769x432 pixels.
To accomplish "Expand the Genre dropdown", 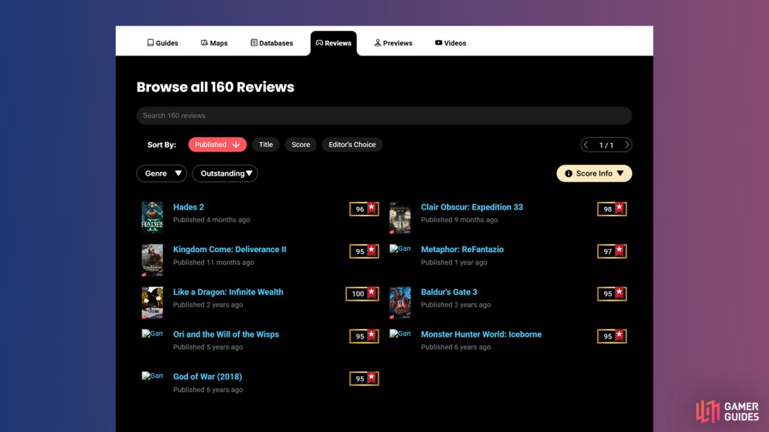I will tap(161, 174).
